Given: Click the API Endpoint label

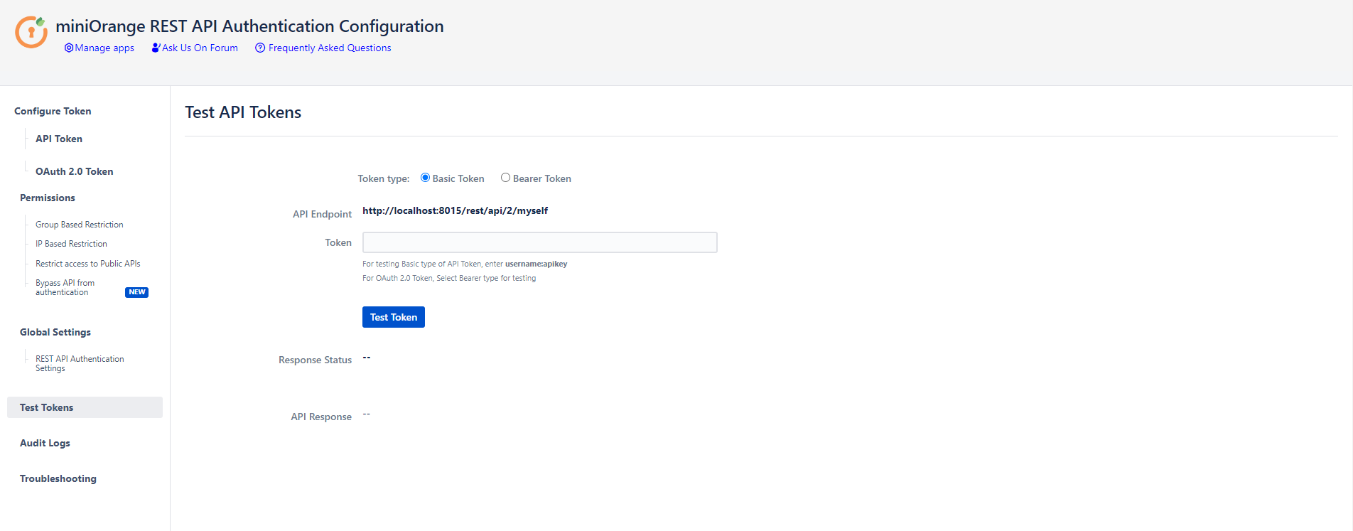Looking at the screenshot, I should (322, 214).
